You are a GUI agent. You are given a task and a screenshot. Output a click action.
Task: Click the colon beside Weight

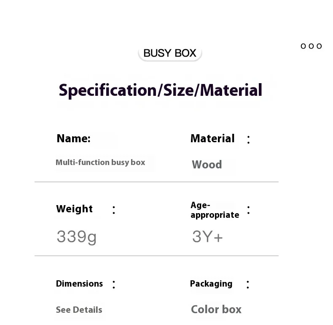(114, 210)
